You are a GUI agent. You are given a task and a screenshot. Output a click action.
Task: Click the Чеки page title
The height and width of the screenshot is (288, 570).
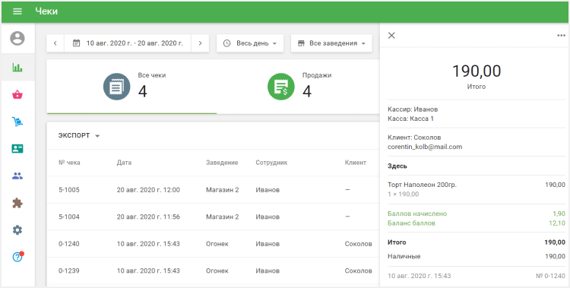point(46,11)
